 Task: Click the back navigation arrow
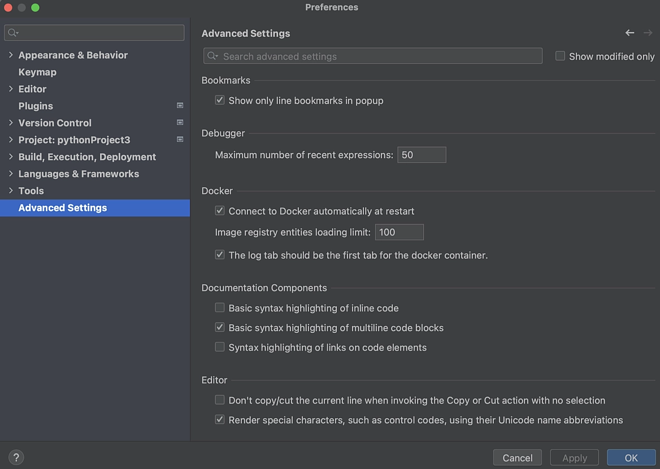pyautogui.click(x=629, y=33)
